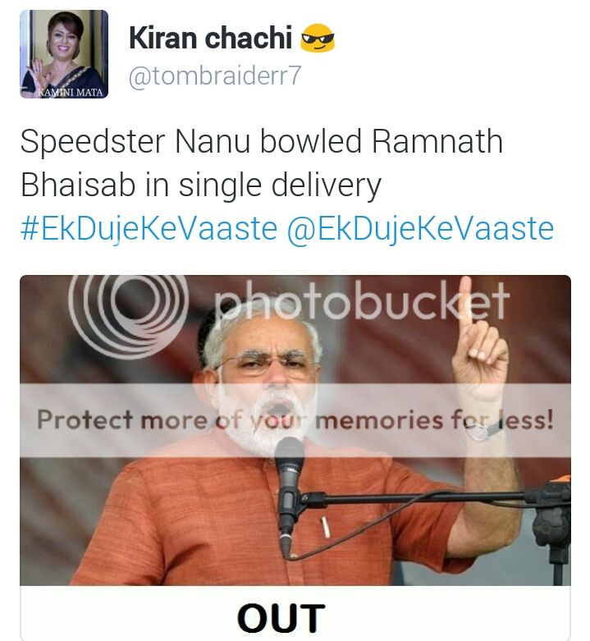Open the #EkDujeKeVaaste hashtag

tap(149, 228)
